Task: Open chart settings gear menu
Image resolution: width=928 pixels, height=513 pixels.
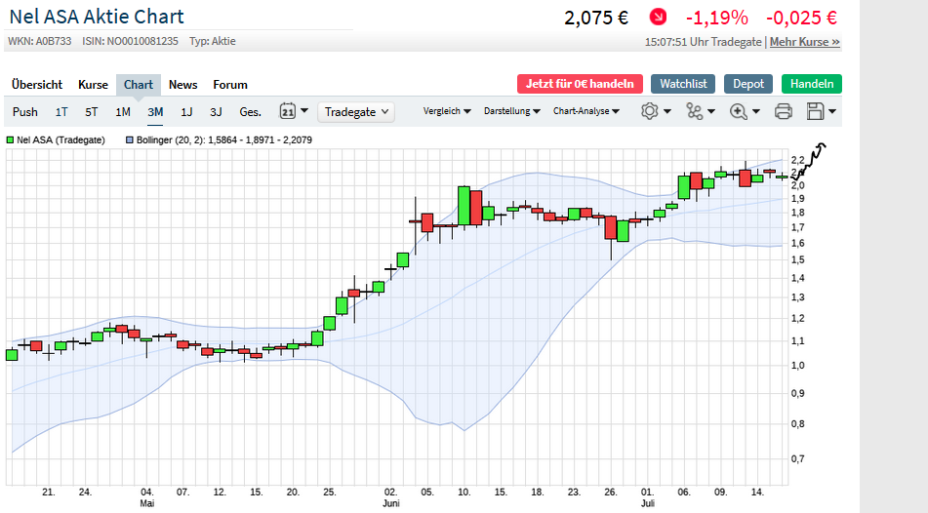Action: (x=655, y=111)
